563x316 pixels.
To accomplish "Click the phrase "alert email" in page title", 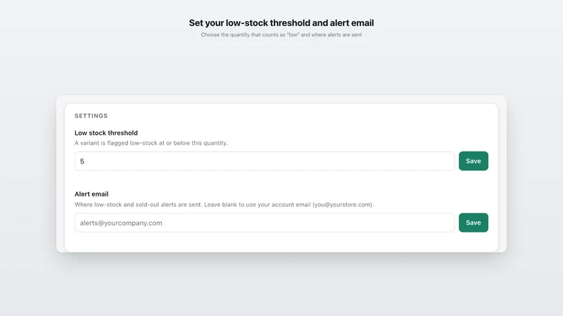I will [352, 23].
